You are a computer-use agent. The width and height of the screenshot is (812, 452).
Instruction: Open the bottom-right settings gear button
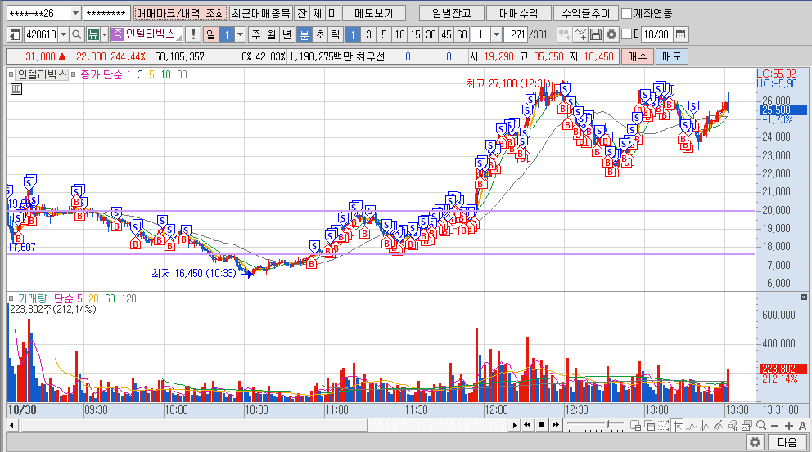click(755, 442)
